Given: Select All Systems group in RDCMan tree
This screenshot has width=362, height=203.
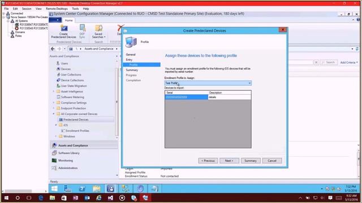Looking at the screenshot, I should pos(21,21).
